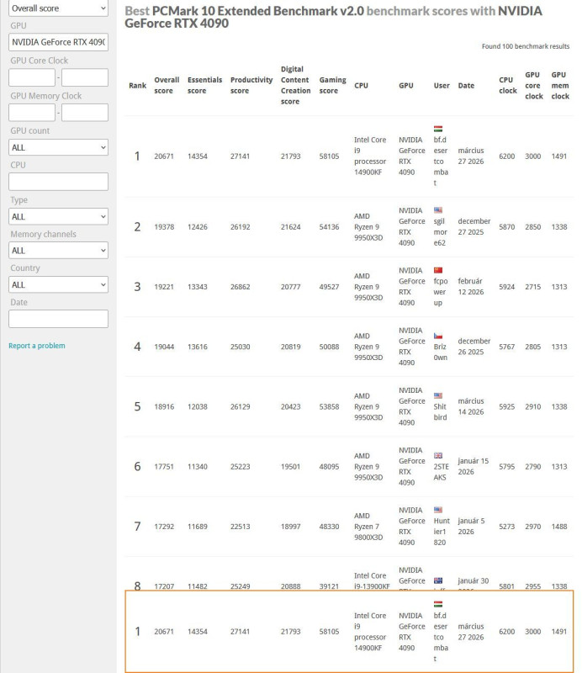Click the Date column header in table
Viewport: 582px width, 673px height.
[x=466, y=86]
